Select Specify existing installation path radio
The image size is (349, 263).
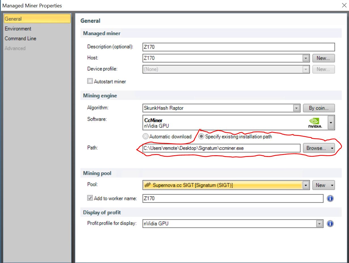coord(201,136)
